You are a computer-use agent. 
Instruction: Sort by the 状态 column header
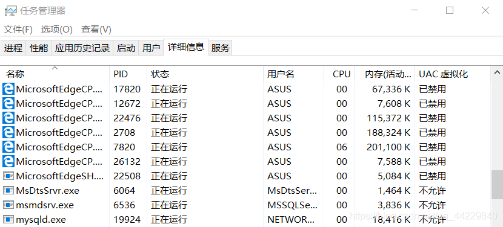pos(205,74)
